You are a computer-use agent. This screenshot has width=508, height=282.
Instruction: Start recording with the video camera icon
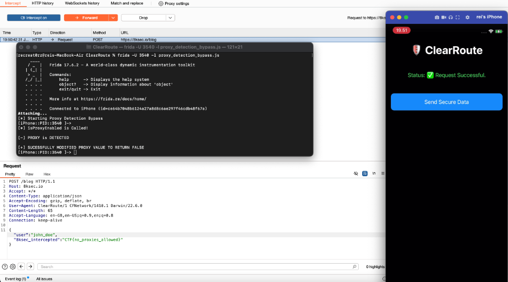tap(444, 17)
